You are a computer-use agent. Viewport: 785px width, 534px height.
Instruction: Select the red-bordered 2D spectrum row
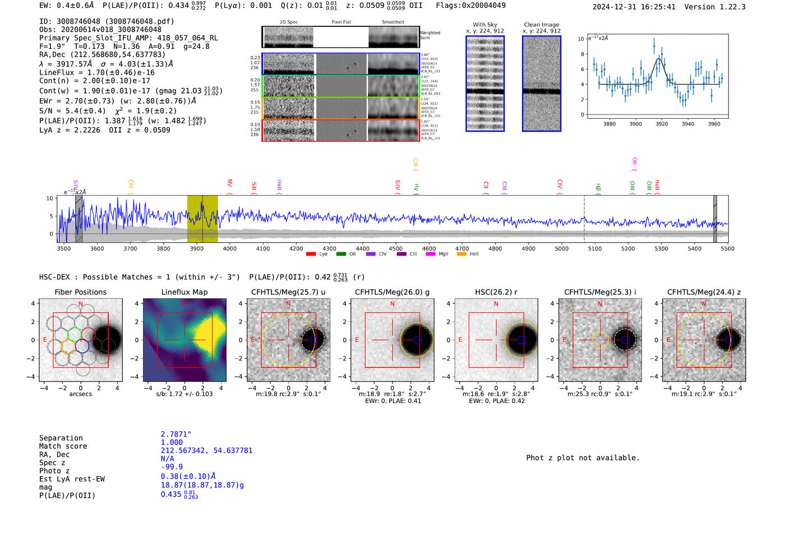(341, 130)
